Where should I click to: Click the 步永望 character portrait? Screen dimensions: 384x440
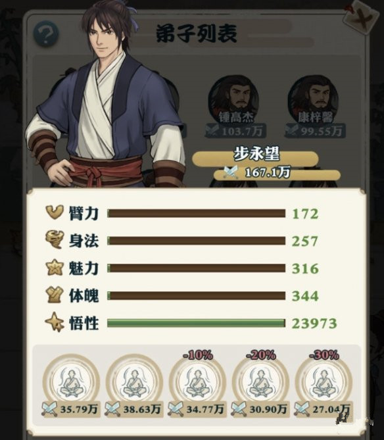pos(105,95)
